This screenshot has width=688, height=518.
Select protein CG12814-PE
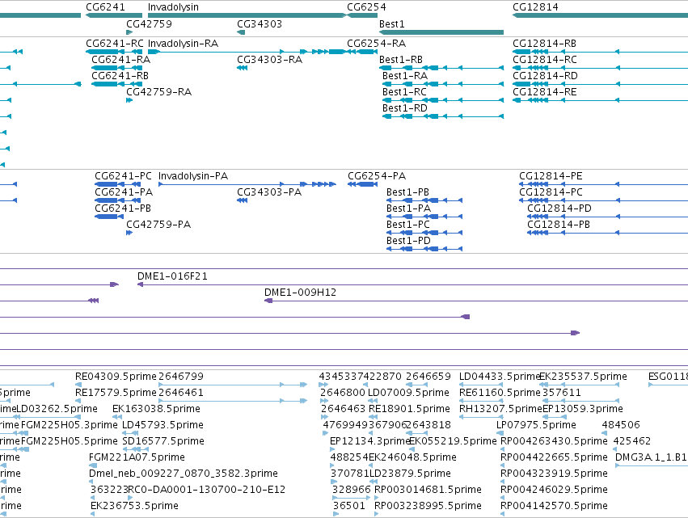pyautogui.click(x=551, y=176)
